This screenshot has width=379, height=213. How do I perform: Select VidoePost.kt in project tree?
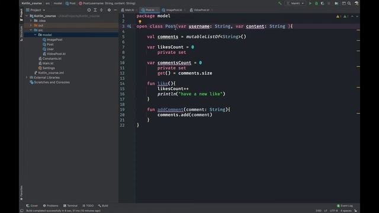pos(54,54)
